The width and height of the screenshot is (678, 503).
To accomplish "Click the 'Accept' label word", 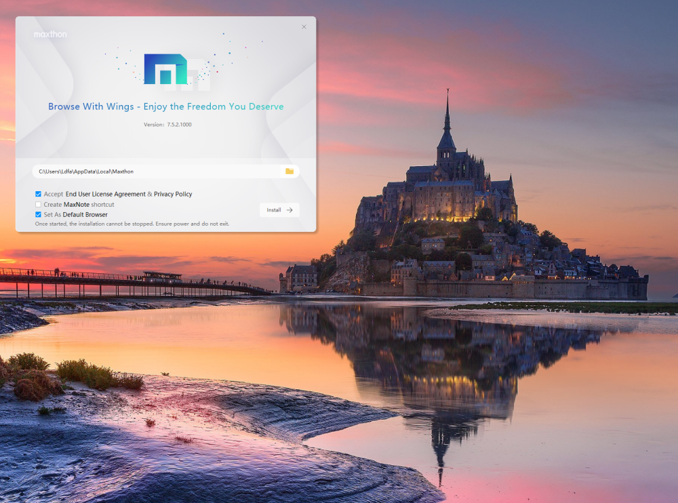I will tap(54, 194).
